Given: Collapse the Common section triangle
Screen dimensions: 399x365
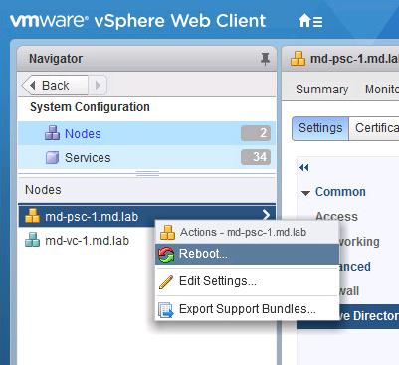Looking at the screenshot, I should [x=305, y=193].
